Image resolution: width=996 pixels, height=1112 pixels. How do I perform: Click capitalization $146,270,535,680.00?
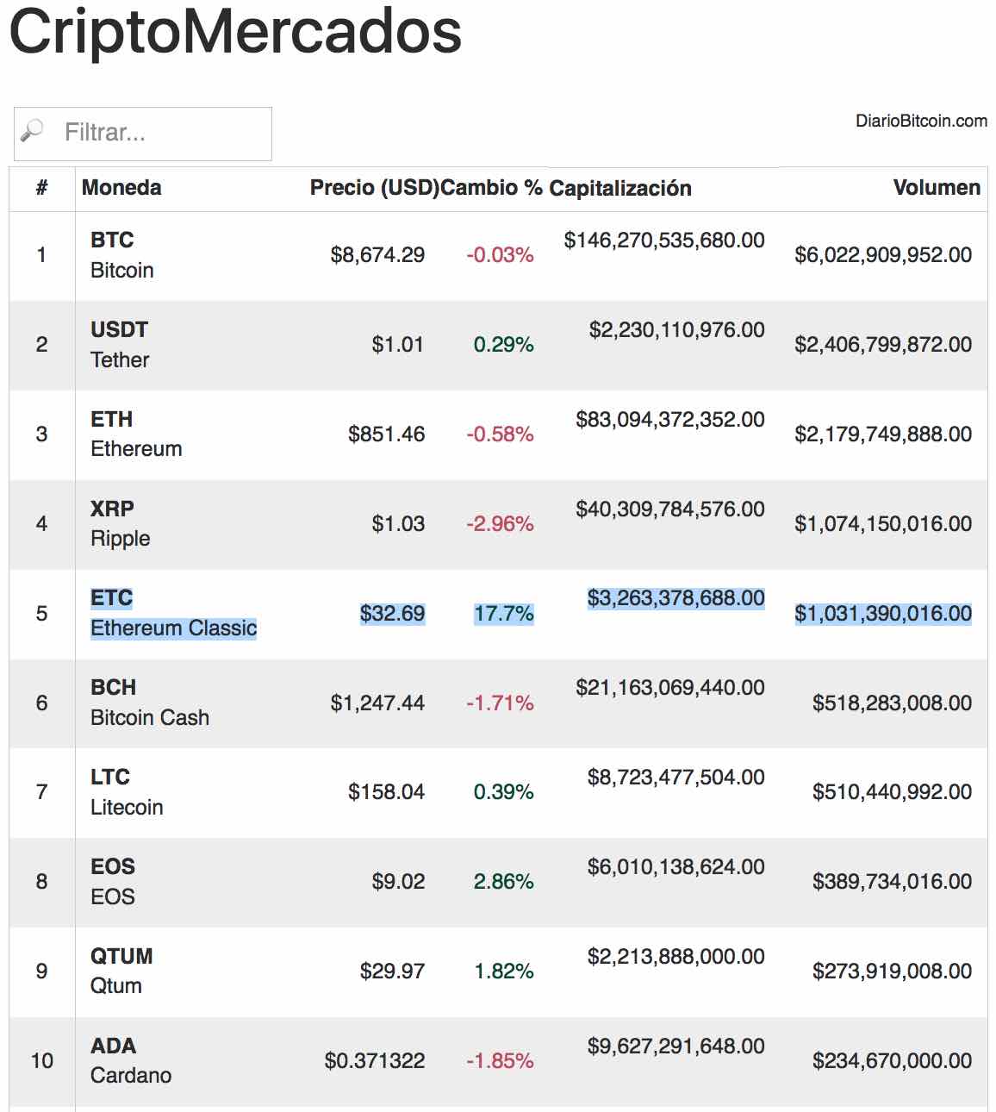pyautogui.click(x=664, y=241)
